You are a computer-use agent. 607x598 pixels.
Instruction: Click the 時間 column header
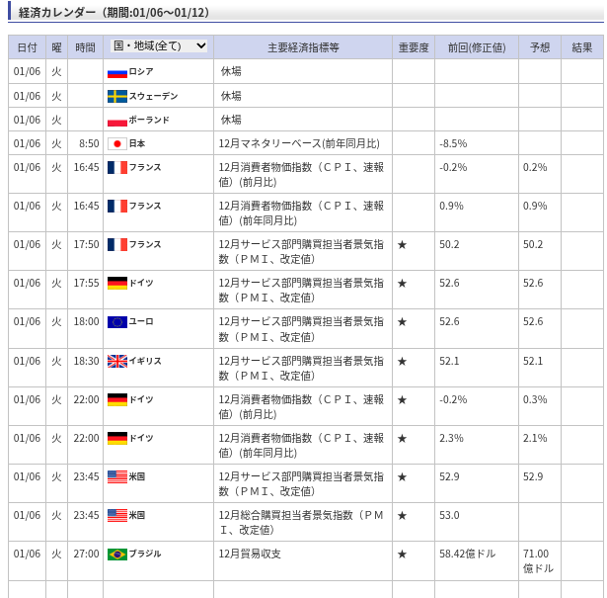pyautogui.click(x=85, y=47)
